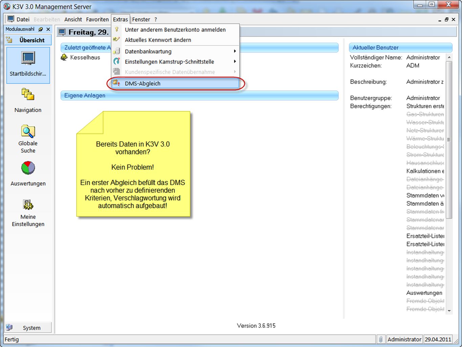Open the Datei menu
This screenshot has width=462, height=347.
[23, 19]
